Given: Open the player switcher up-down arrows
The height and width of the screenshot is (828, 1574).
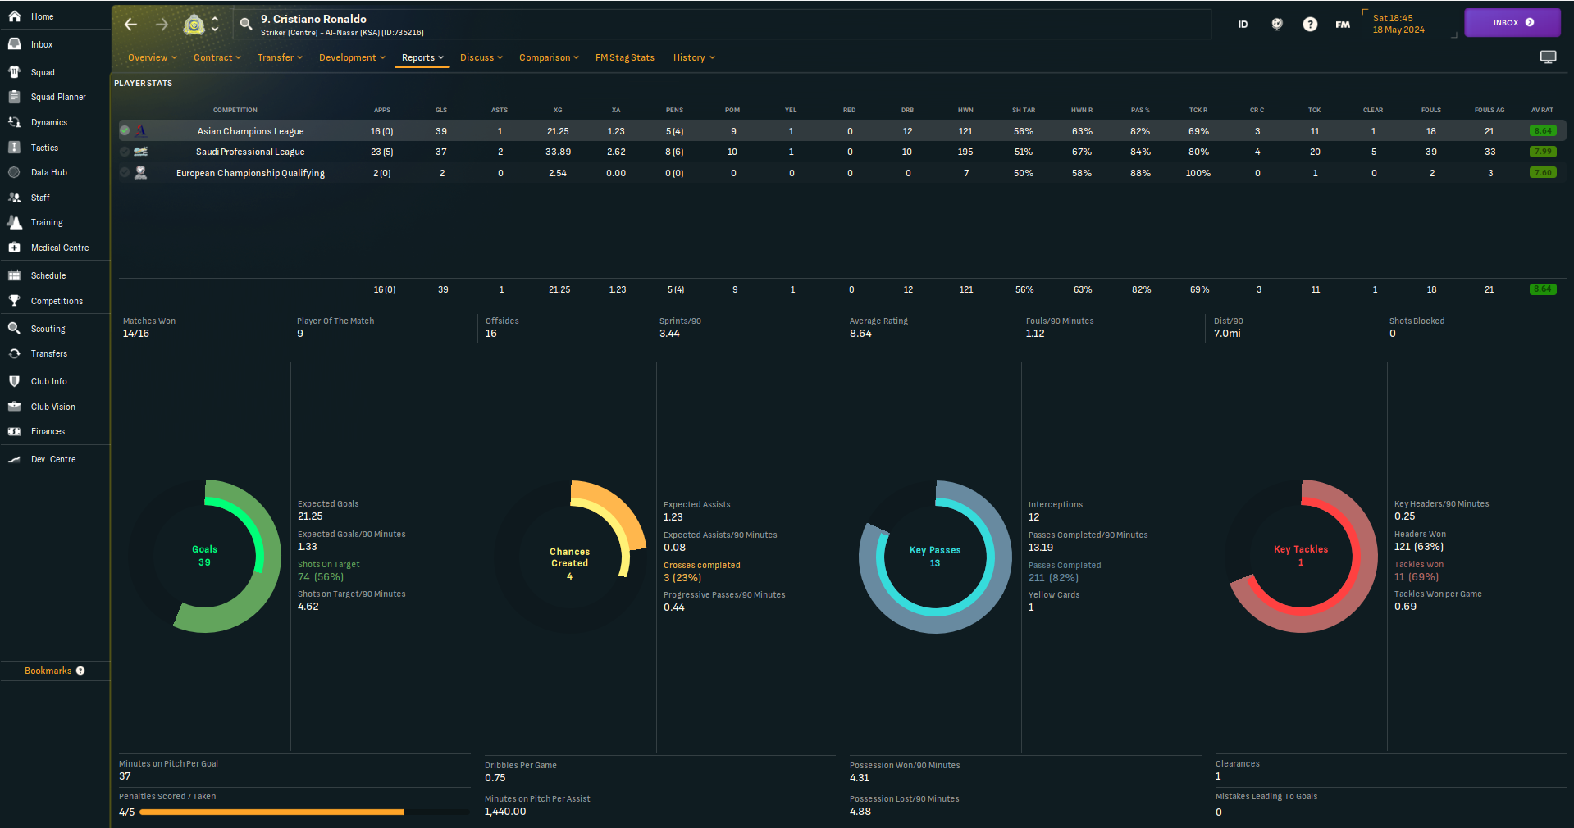Looking at the screenshot, I should tap(215, 25).
